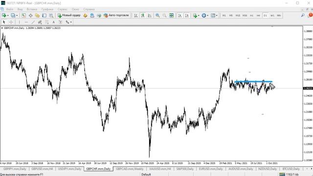Viewport: 313px width, 176px height.
Task: Click the signals globe icon
Action: 99,15
